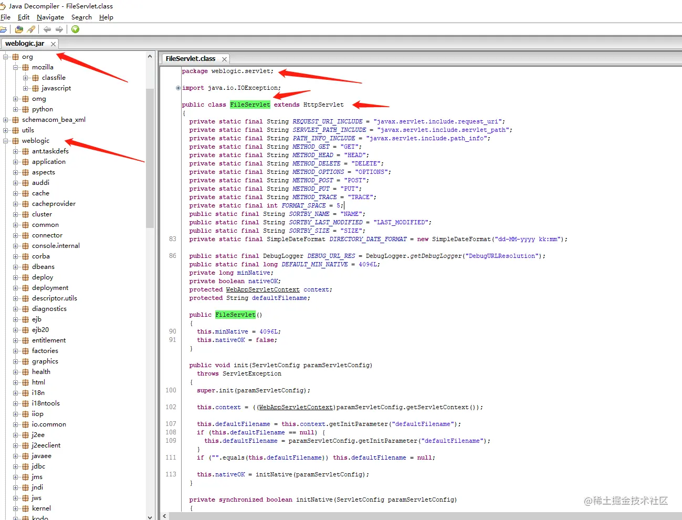Collapse the org tree node
Image resolution: width=682 pixels, height=520 pixels.
(x=4, y=56)
